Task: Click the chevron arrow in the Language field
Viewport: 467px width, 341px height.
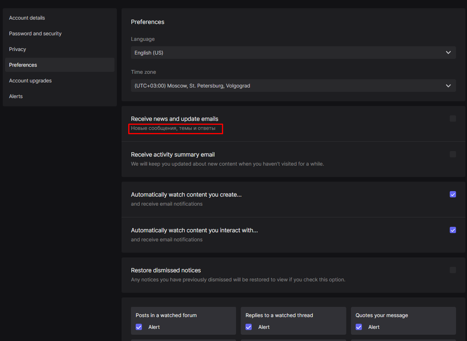Action: (448, 53)
